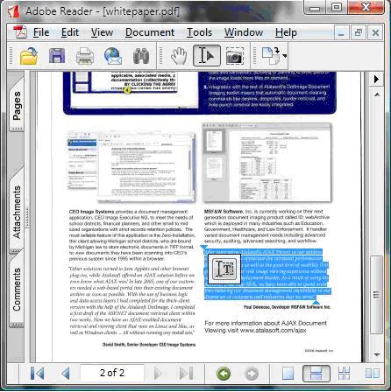Click the green Previous View button
The image size is (391, 392).
(224, 374)
